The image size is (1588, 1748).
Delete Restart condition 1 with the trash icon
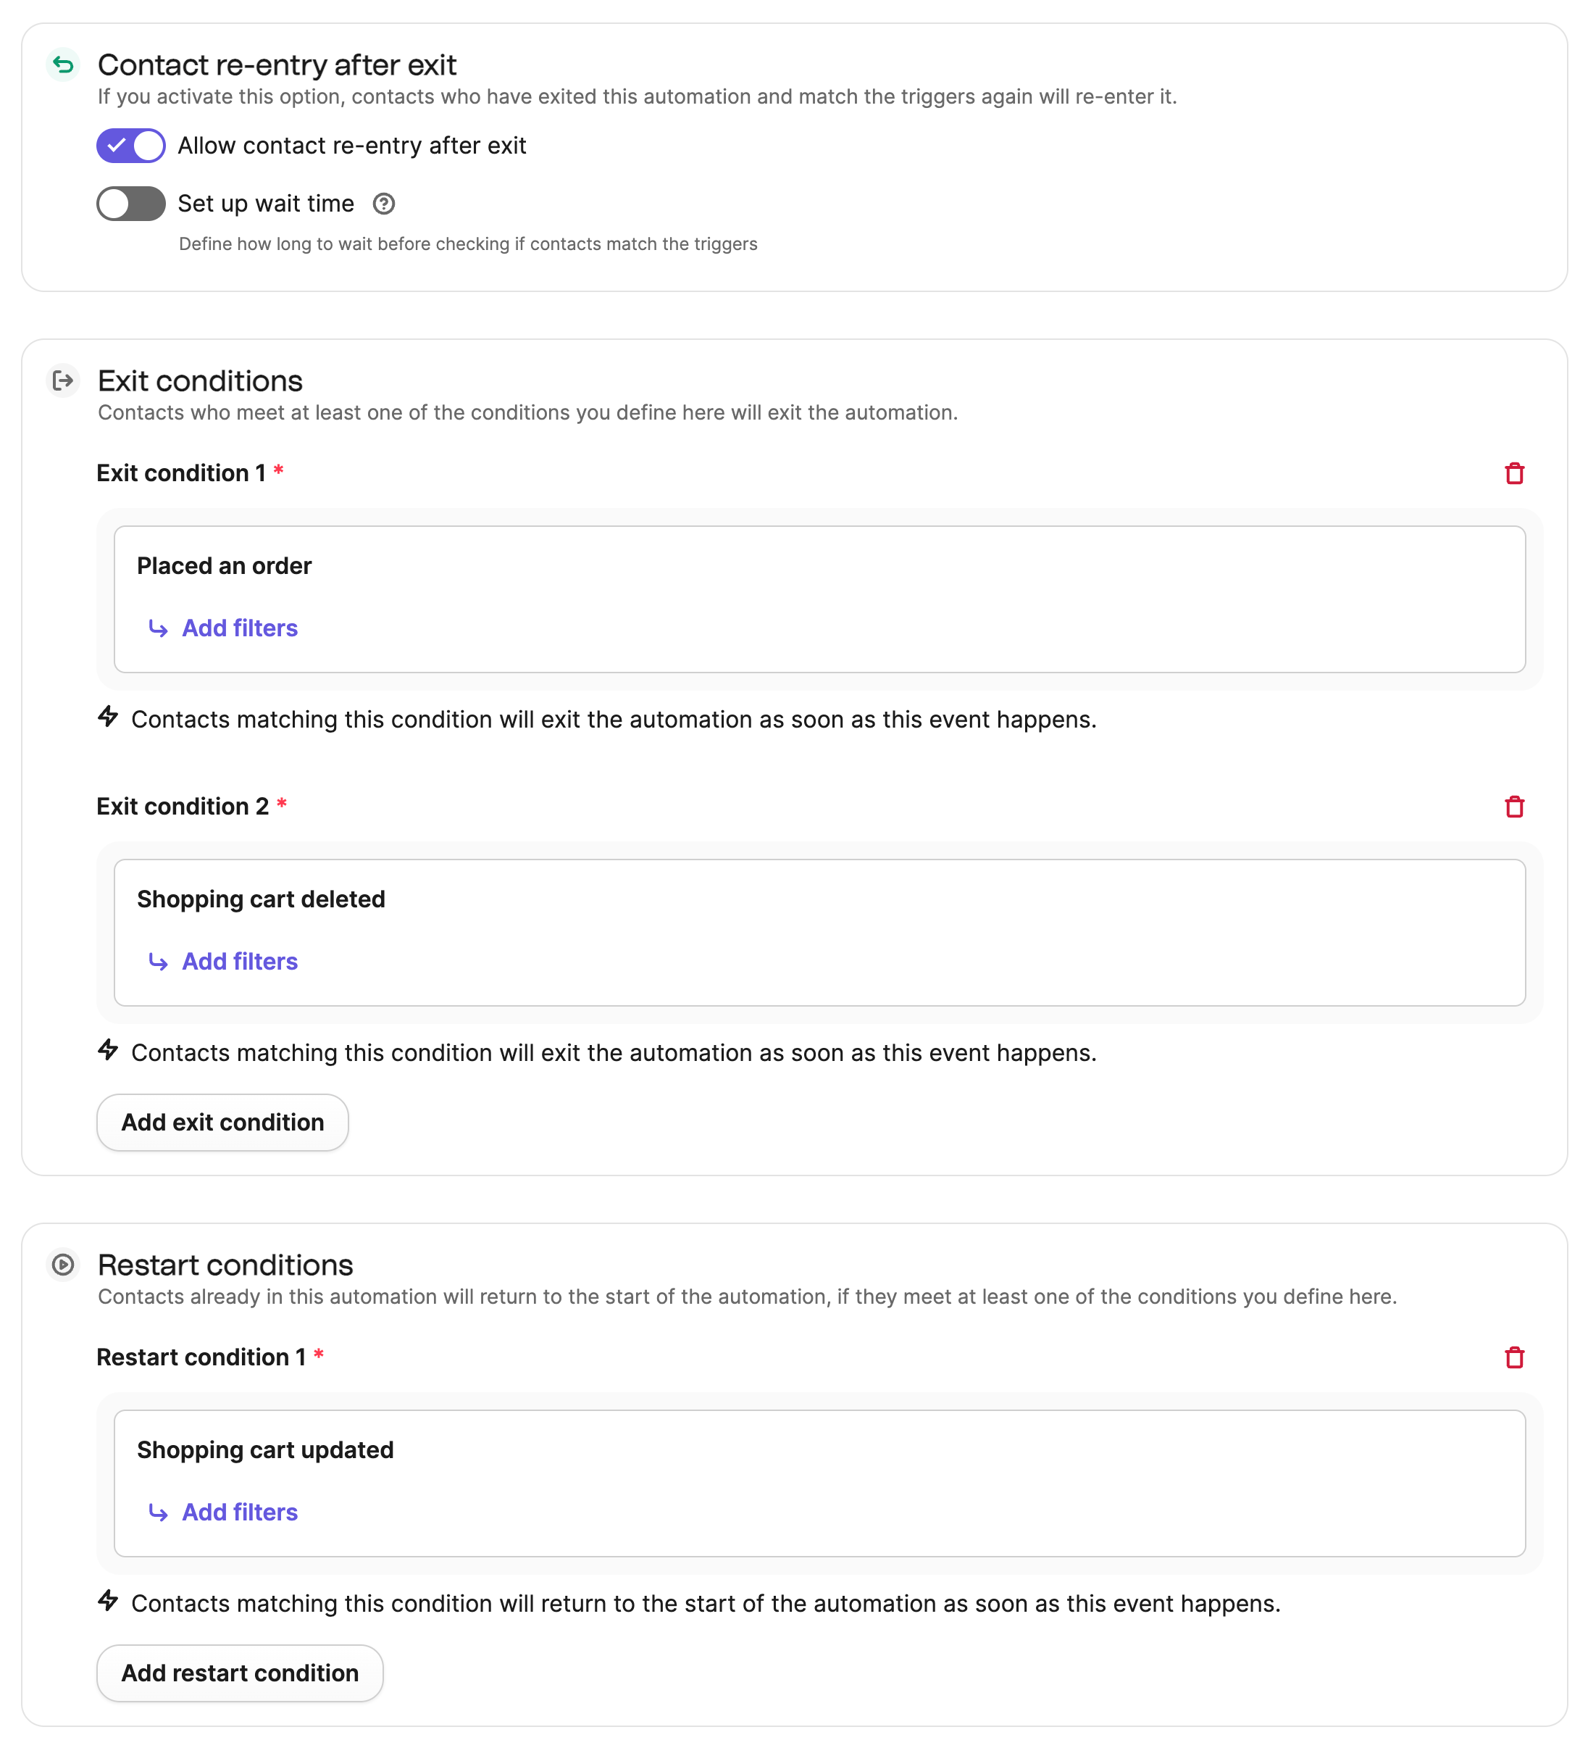[1515, 1358]
